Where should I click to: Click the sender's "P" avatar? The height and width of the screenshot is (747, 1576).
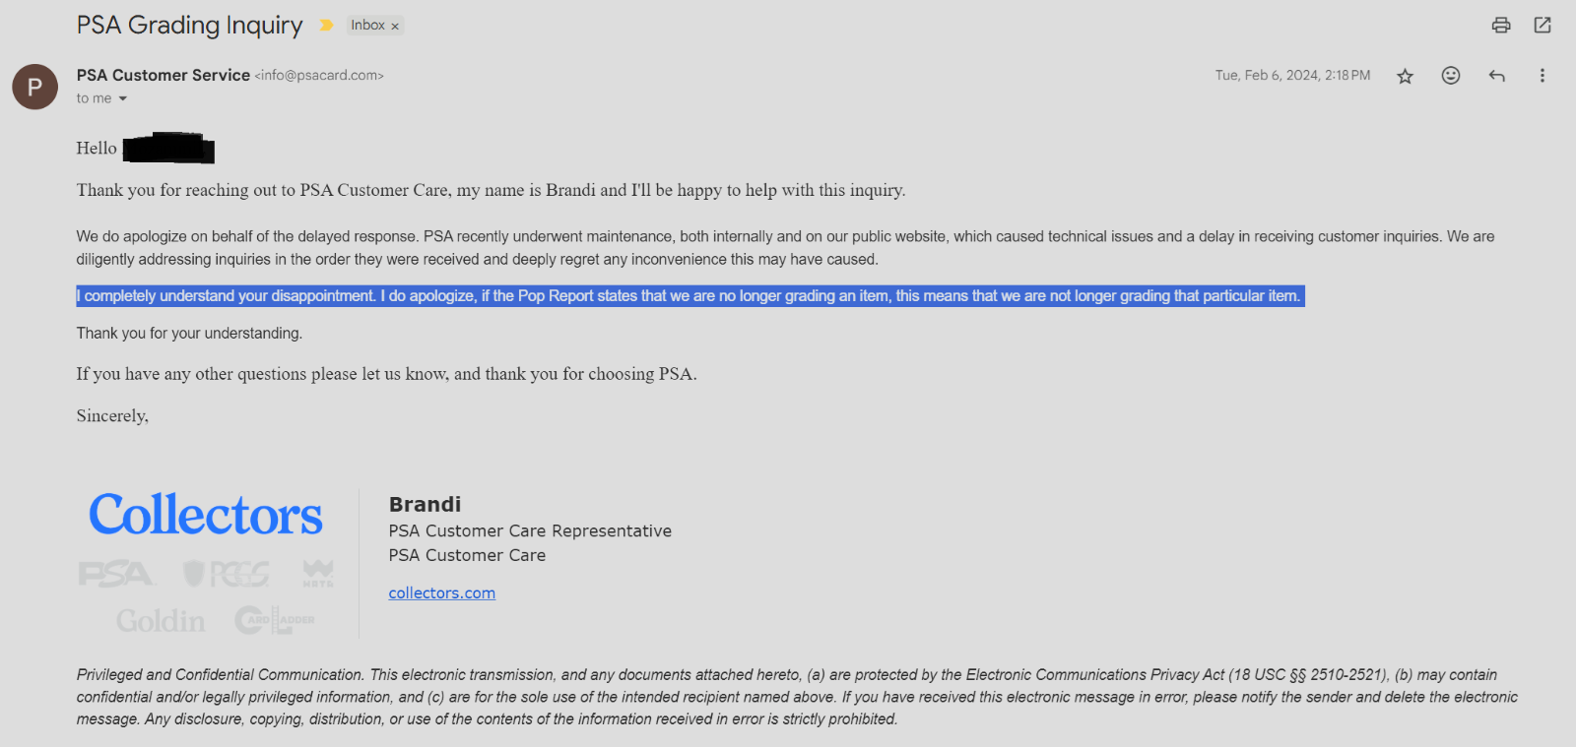(35, 87)
